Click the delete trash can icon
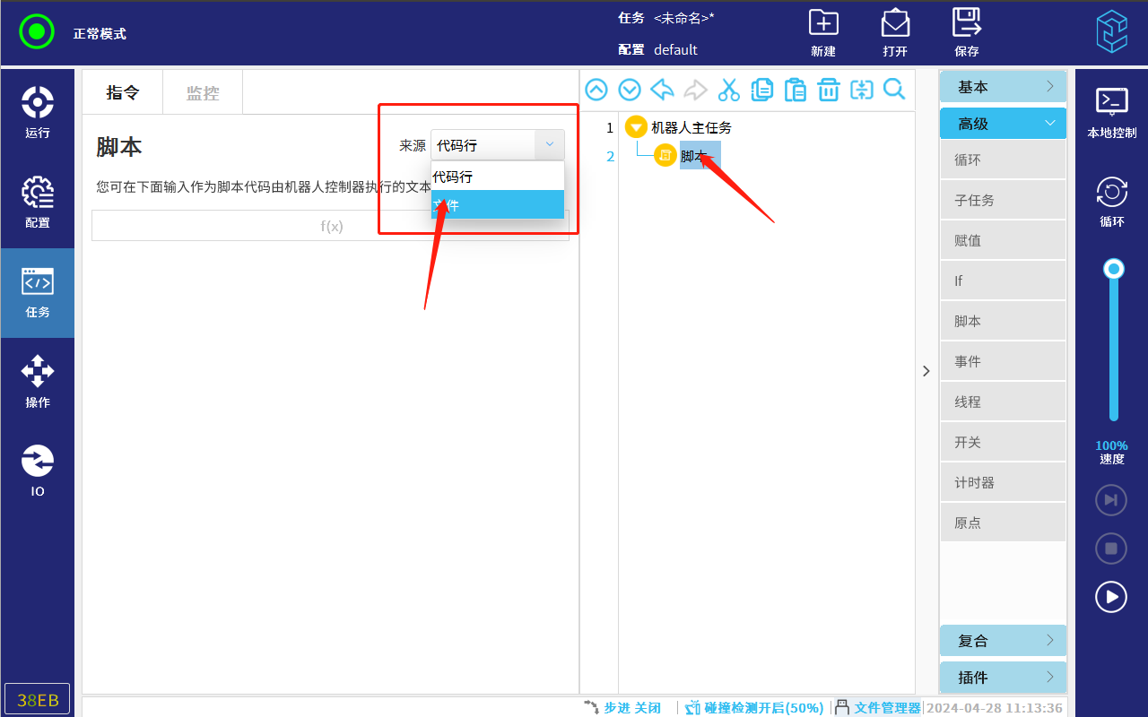 (828, 90)
